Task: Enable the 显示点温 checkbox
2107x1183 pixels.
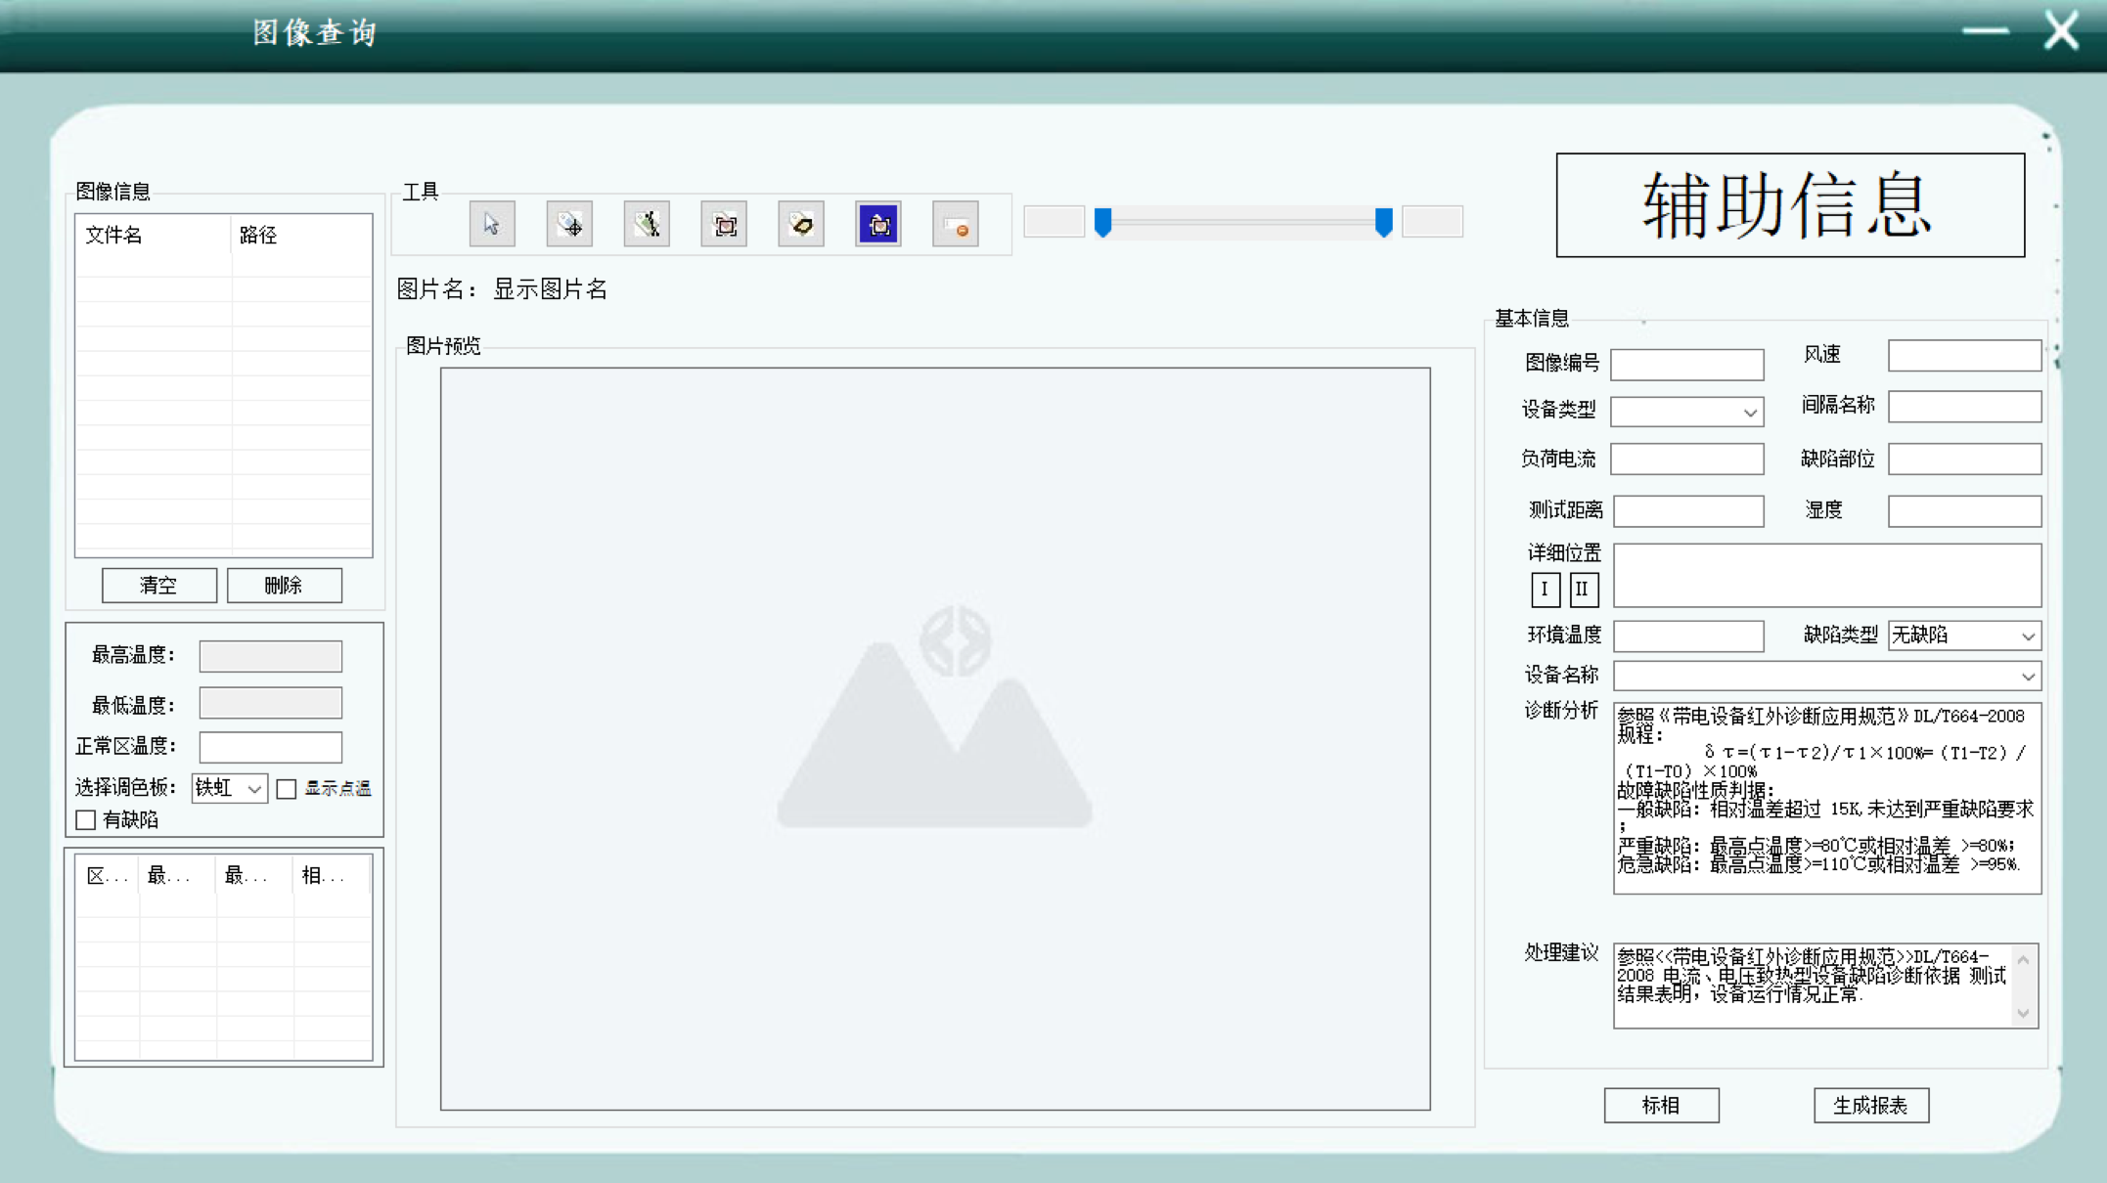Action: pos(287,789)
